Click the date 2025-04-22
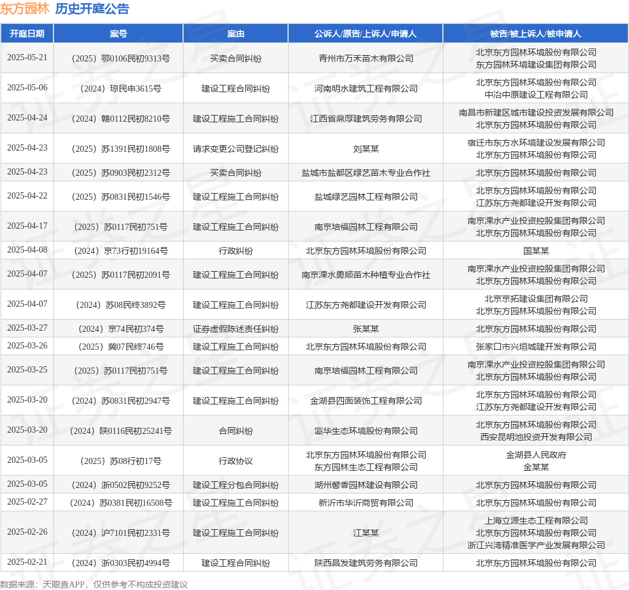Image resolution: width=629 pixels, height=590 pixels. click(x=27, y=195)
